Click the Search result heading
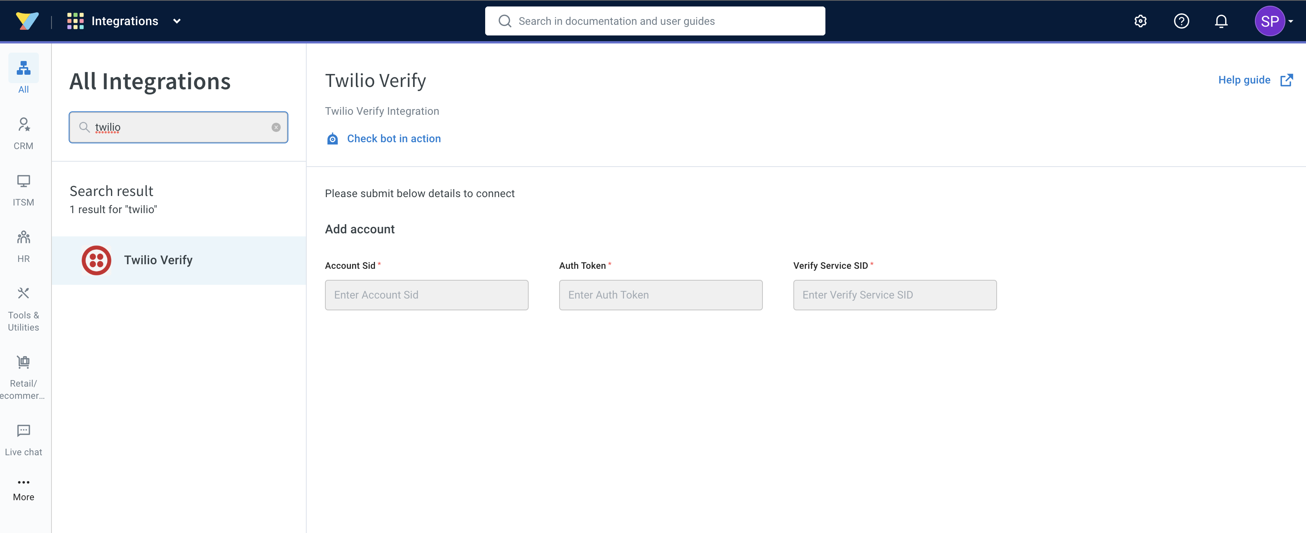Viewport: 1306px width, 533px height. click(x=111, y=191)
